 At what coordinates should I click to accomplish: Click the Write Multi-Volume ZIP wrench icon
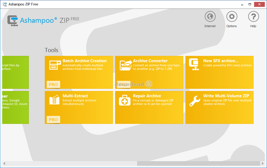[x=195, y=101]
